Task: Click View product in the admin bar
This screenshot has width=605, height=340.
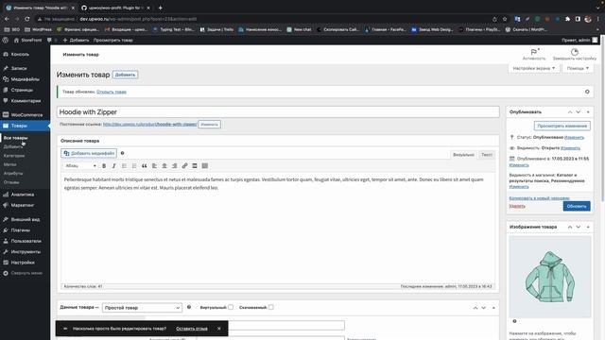Action: tap(113, 40)
